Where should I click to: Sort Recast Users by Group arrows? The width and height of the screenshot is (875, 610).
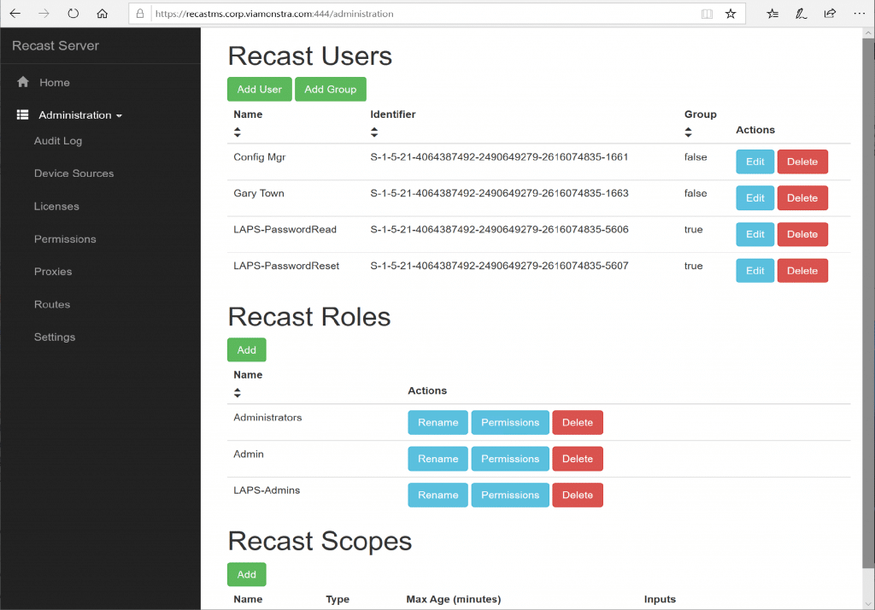coord(688,132)
